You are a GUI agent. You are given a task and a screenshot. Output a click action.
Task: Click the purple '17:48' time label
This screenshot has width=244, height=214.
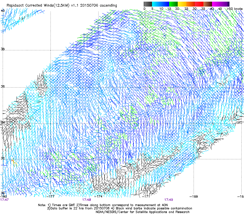pos(86,200)
